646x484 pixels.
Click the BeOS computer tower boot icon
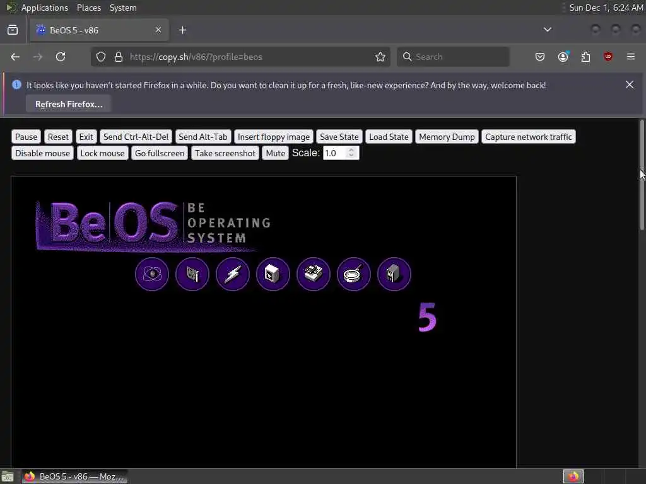pyautogui.click(x=394, y=274)
